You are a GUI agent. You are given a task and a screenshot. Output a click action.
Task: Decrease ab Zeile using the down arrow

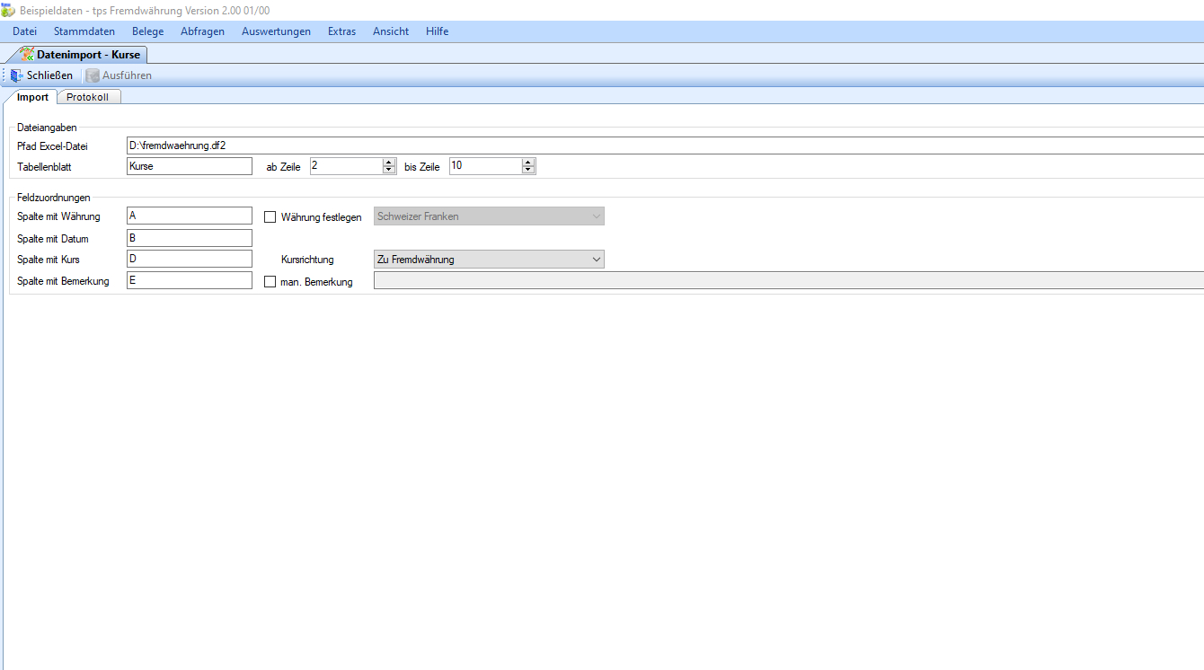(389, 170)
